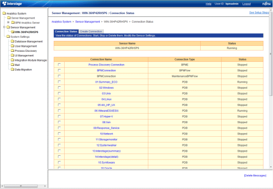This screenshot has width=273, height=189.
Task: Tick the 08:Xen row checkbox
Action: pyautogui.click(x=59, y=122)
